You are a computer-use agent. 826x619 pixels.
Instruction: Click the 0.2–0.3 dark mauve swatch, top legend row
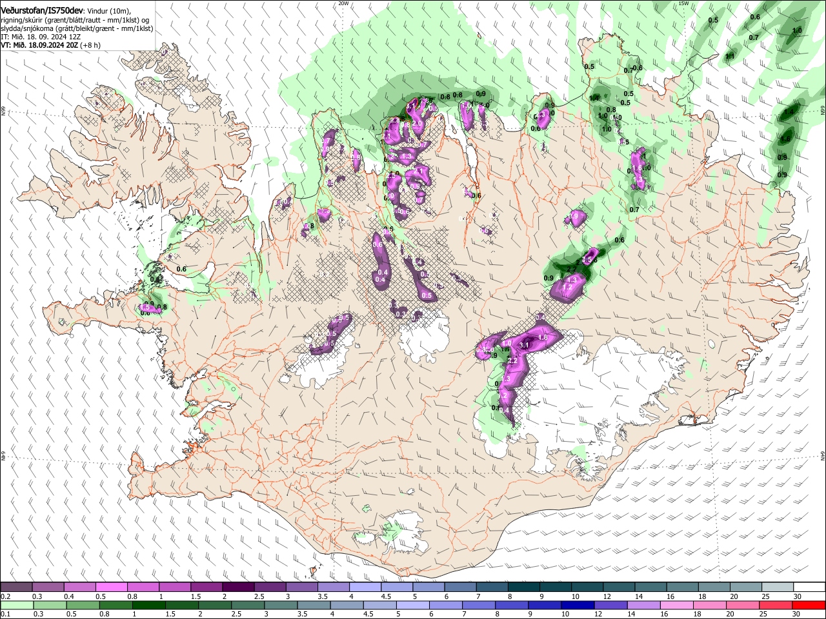tap(16, 587)
